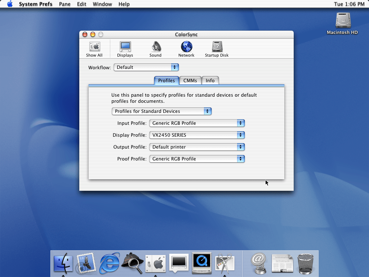Expand the Proof Profile dropdown
This screenshot has height=277, width=369.
[x=197, y=159]
